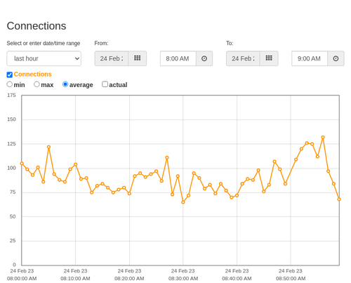Click the '08:30:00 AM' axis label
This screenshot has height=283, width=351.
tap(183, 279)
